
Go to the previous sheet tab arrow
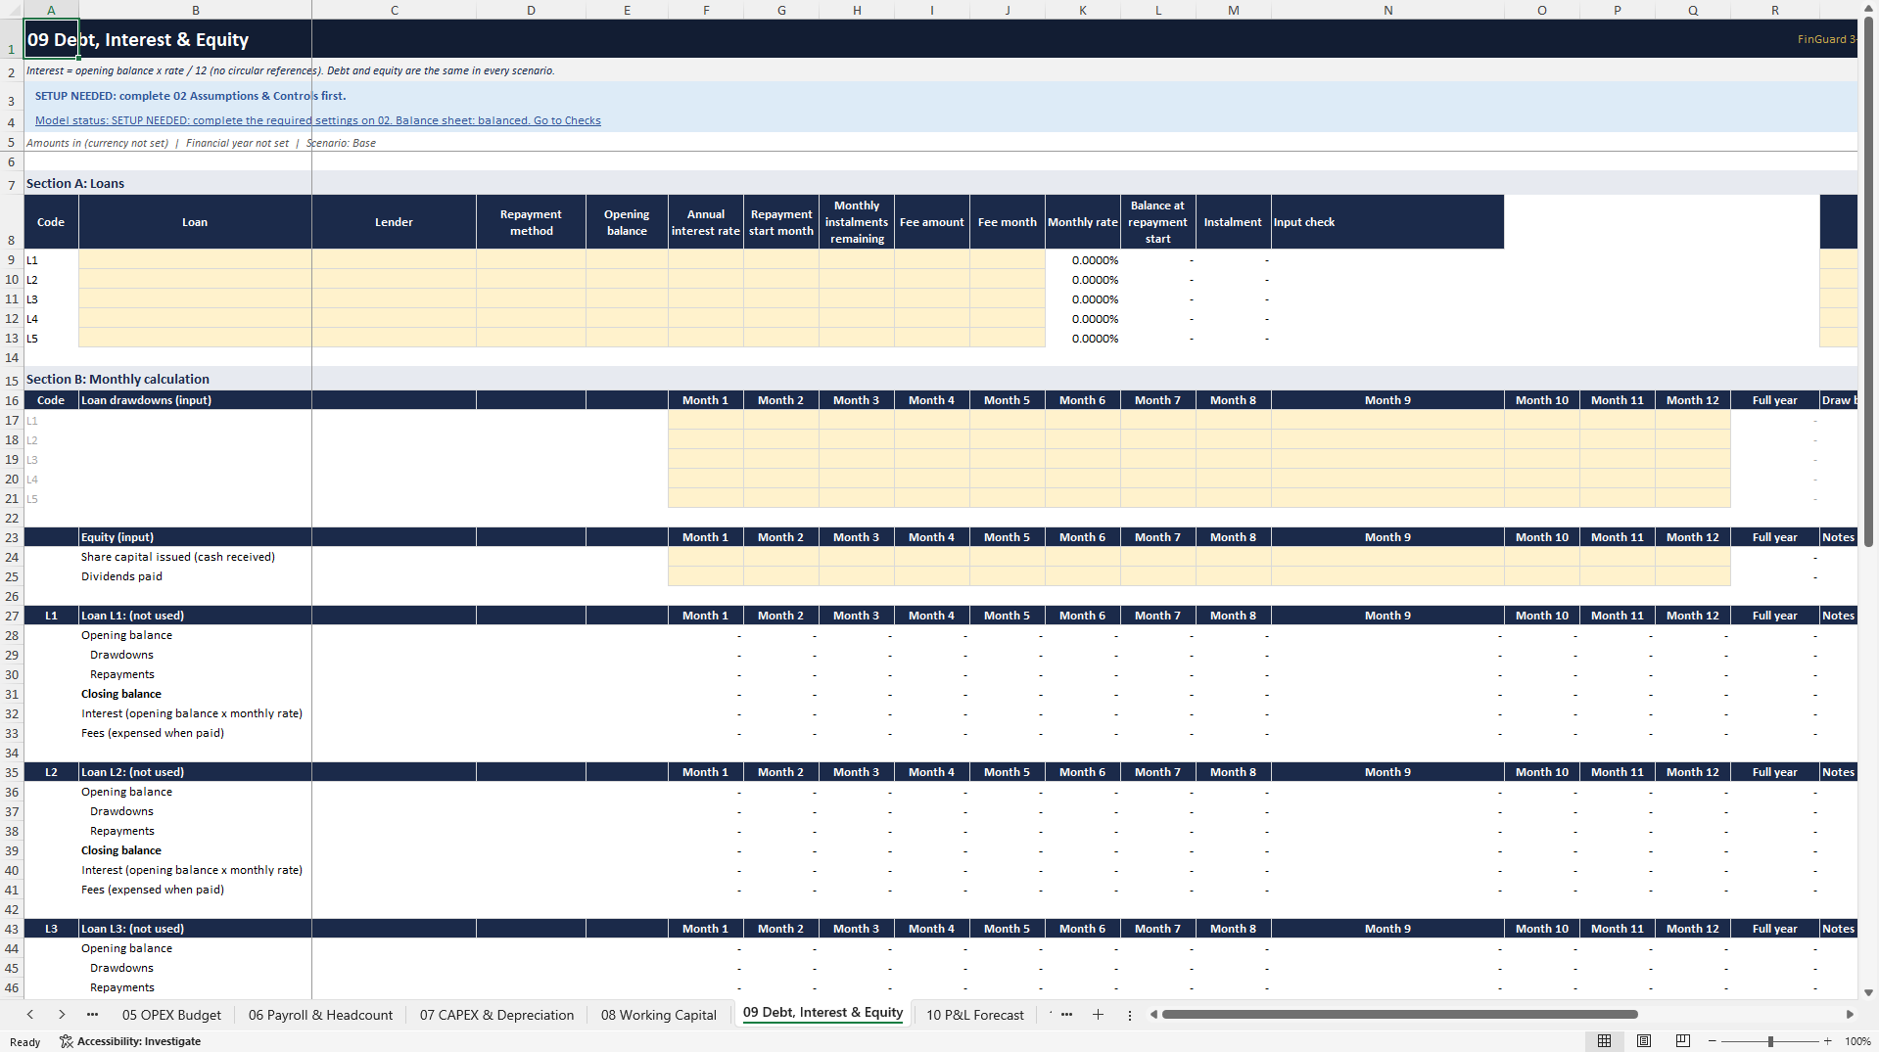tap(30, 1015)
